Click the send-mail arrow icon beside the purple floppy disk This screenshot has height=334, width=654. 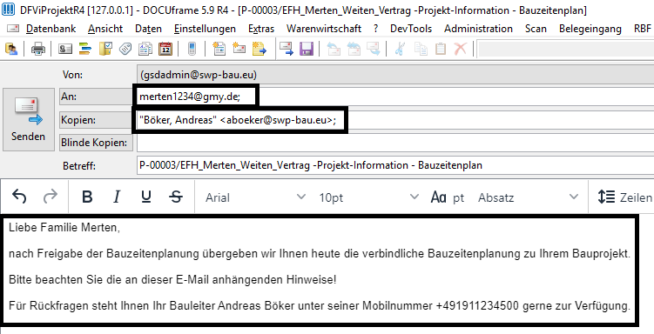click(x=287, y=49)
